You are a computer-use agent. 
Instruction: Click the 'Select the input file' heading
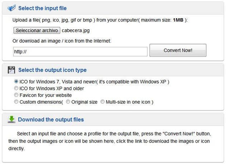(x=42, y=8)
